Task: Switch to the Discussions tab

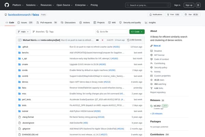Action: 68,23
